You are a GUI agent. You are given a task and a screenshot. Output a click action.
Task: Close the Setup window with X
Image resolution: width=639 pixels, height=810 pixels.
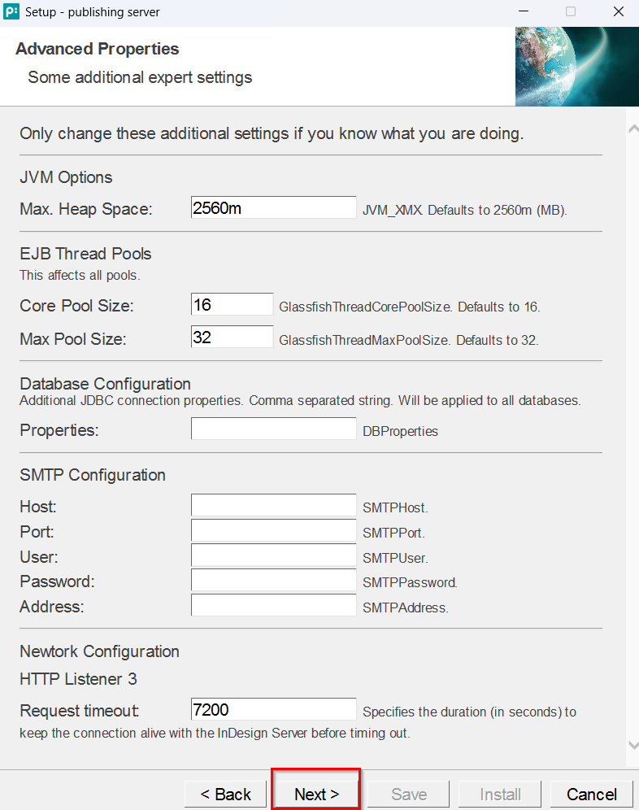tap(617, 12)
